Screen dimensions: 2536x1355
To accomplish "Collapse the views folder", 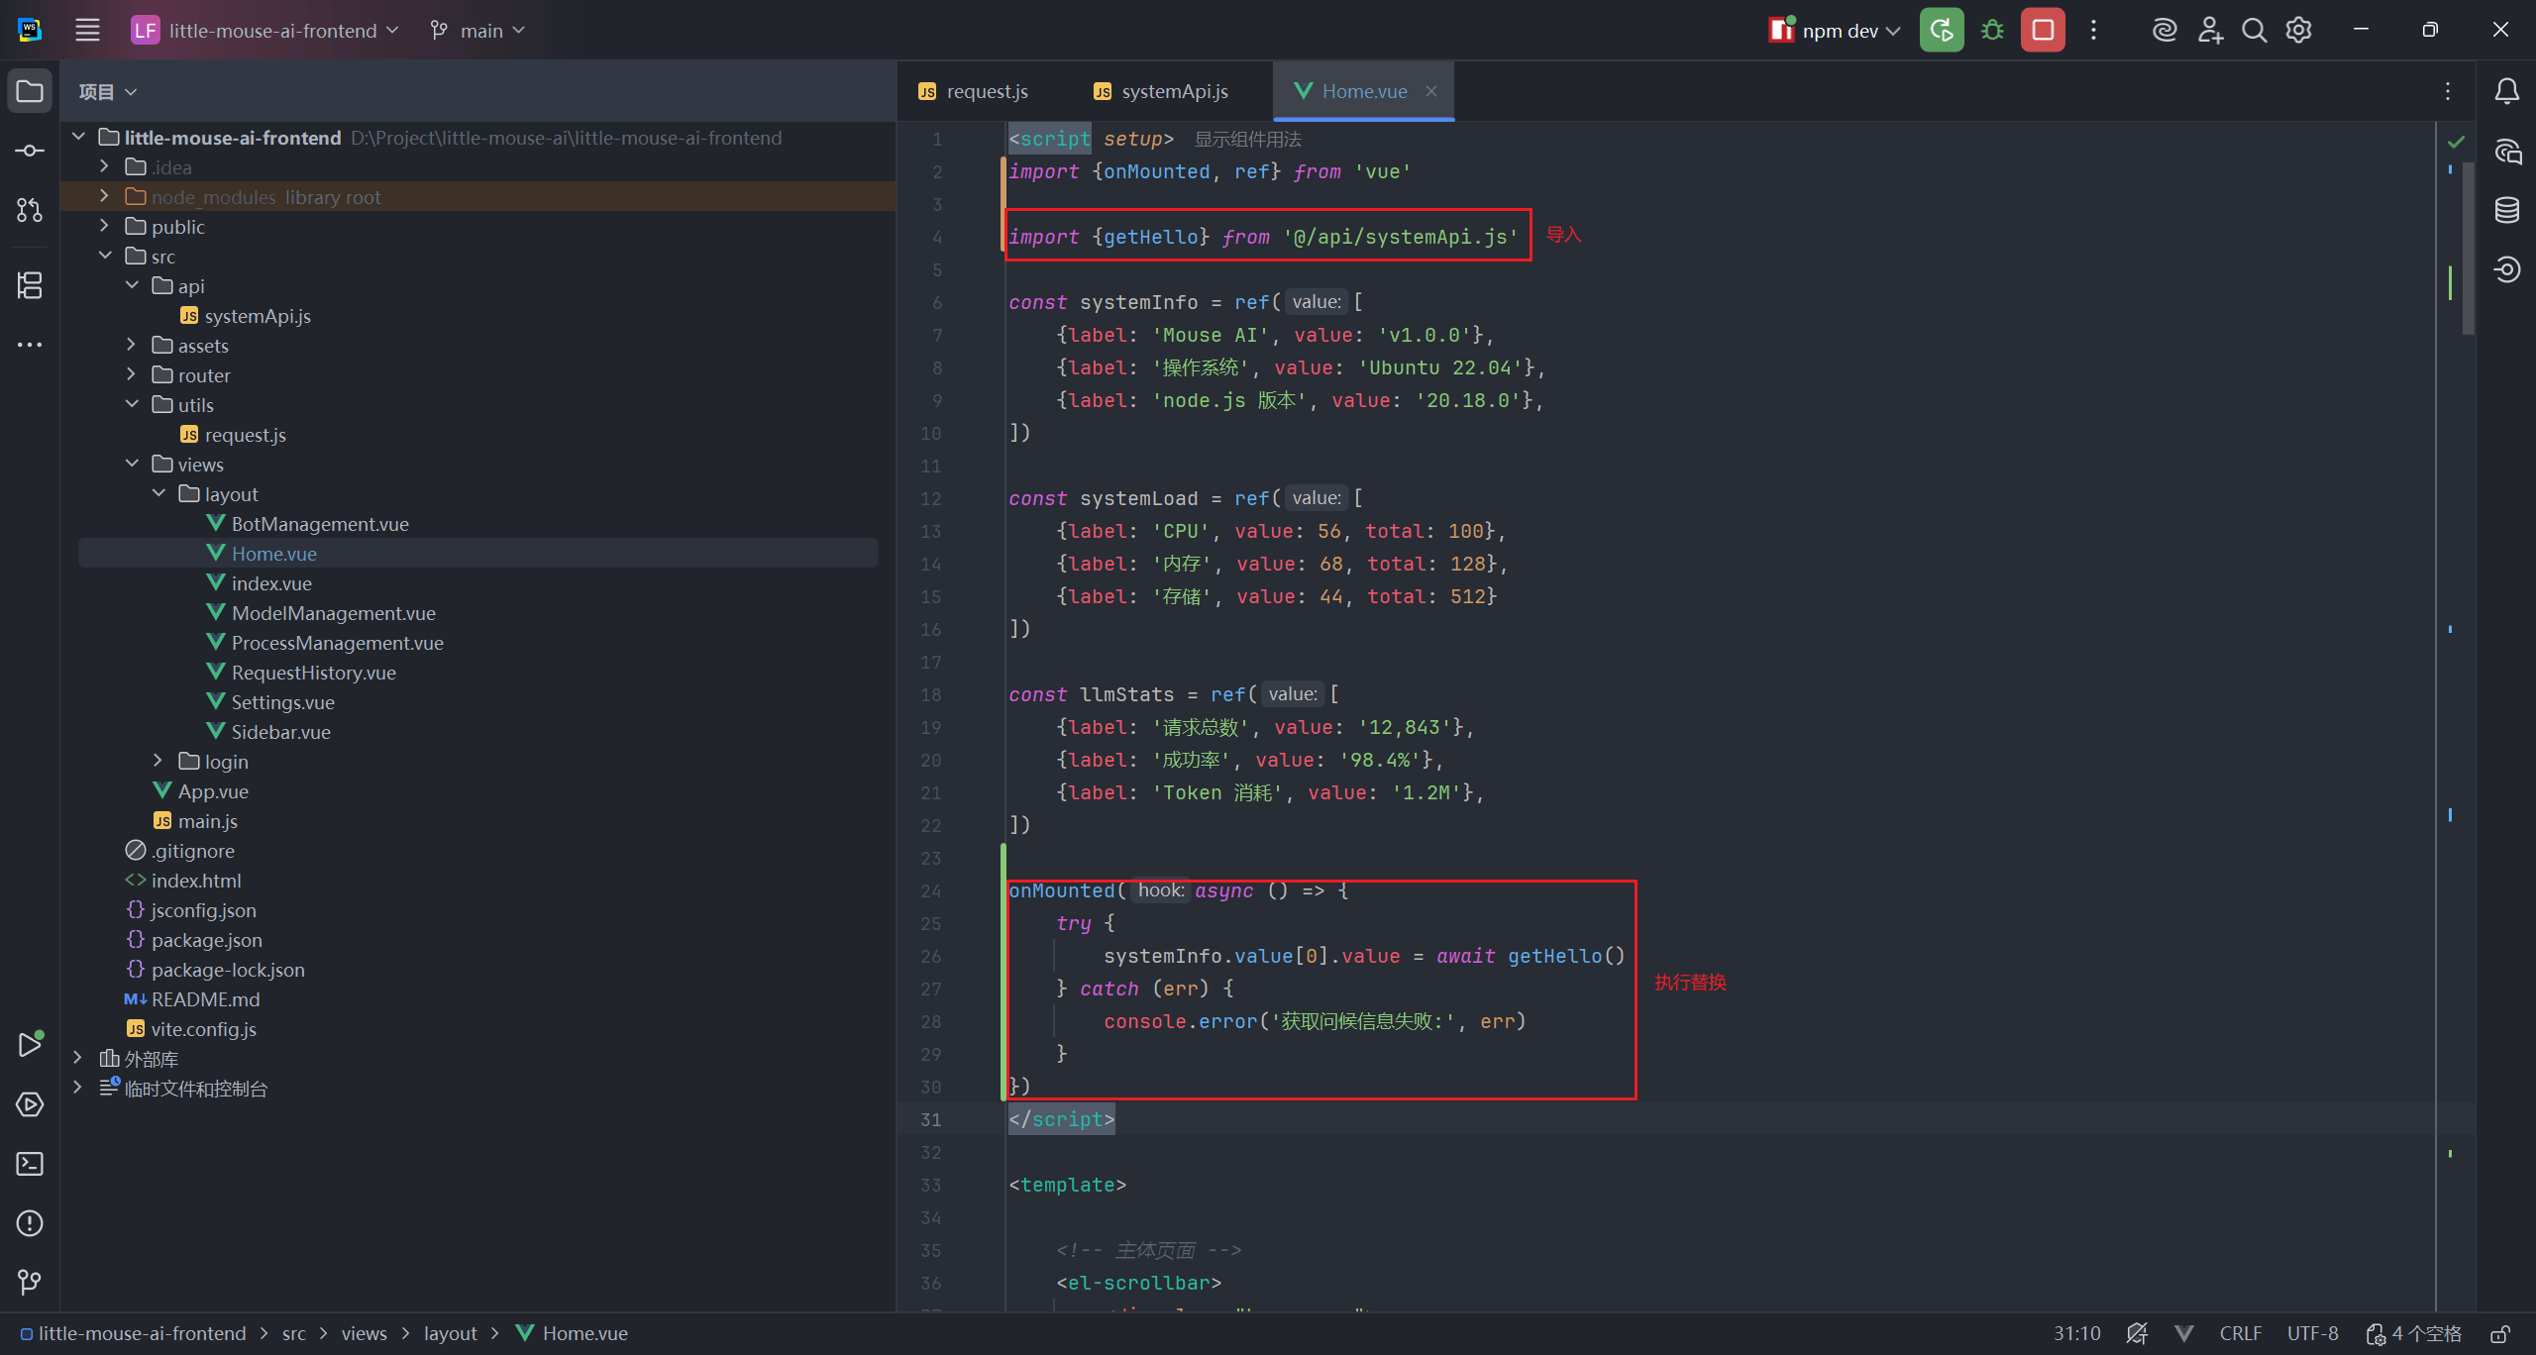I will tap(132, 465).
